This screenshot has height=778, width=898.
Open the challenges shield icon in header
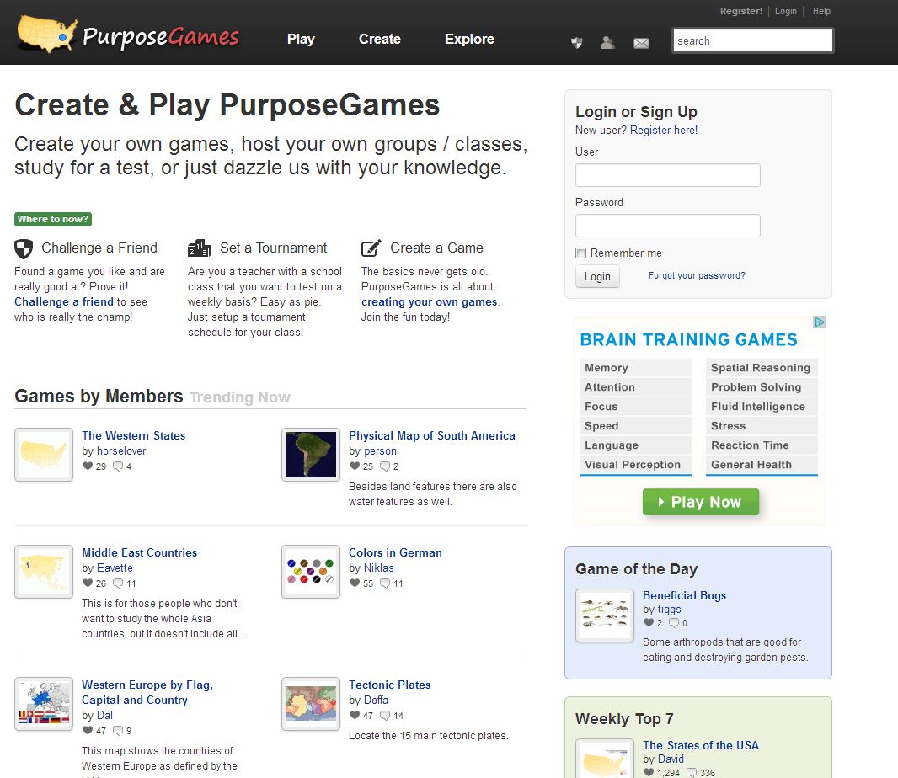coord(577,42)
